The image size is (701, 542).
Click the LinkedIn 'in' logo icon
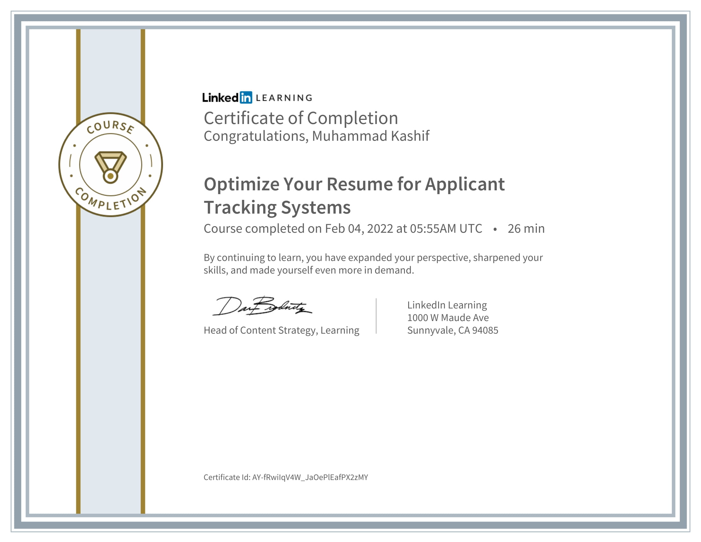coord(246,97)
